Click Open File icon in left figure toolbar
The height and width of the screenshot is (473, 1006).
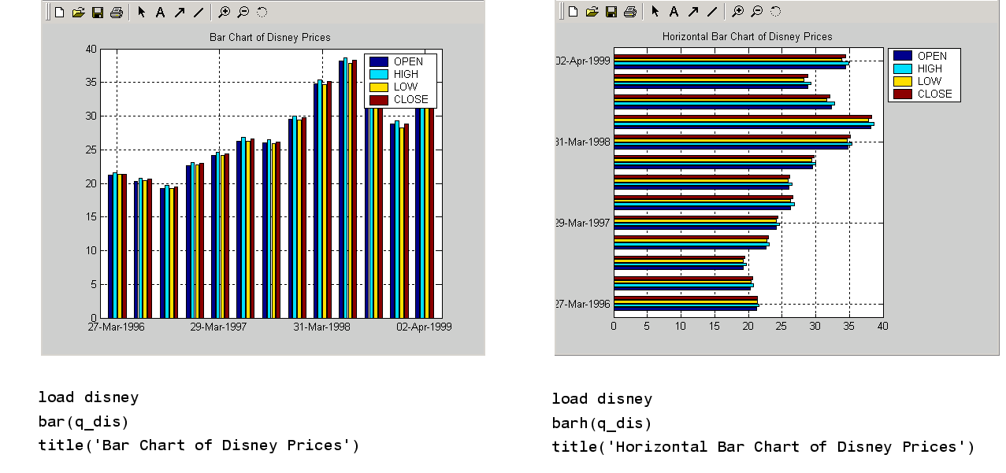tap(78, 12)
